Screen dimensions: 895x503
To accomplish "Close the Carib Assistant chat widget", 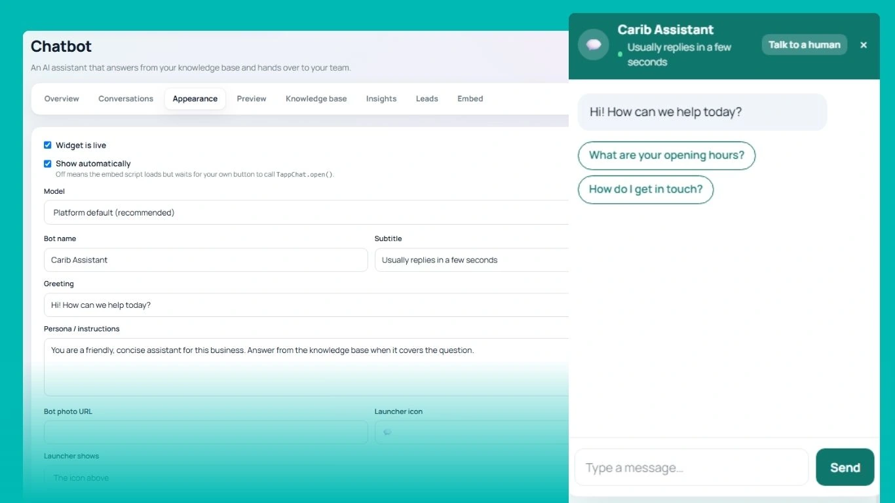I will point(864,45).
